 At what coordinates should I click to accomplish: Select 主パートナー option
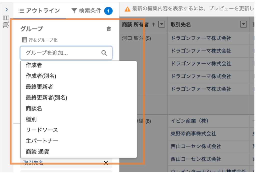coord(42,141)
